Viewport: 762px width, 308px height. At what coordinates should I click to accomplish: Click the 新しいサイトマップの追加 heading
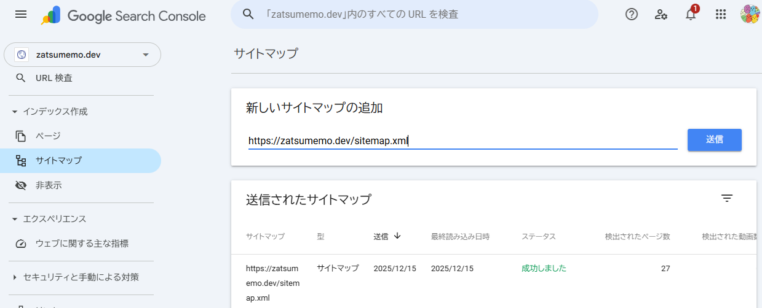314,108
